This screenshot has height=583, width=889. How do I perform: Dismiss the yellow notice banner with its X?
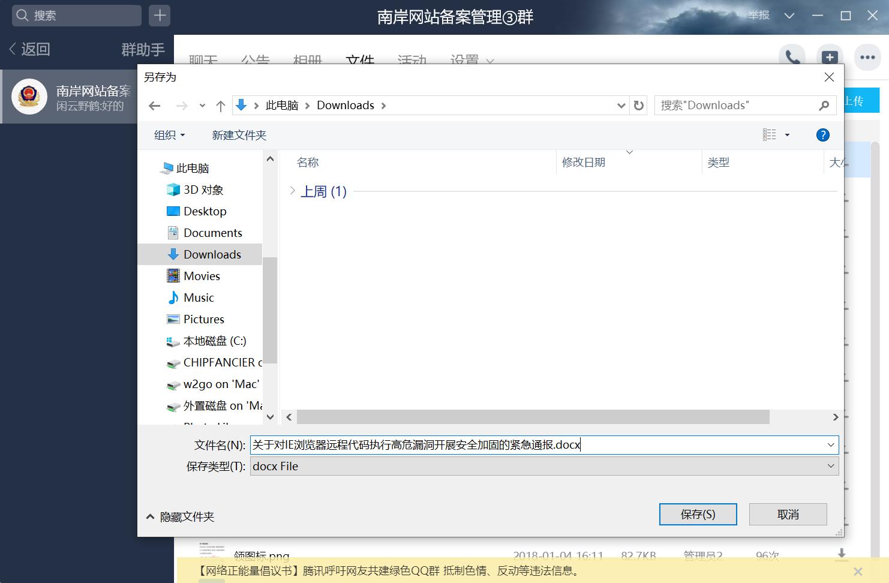click(x=858, y=571)
